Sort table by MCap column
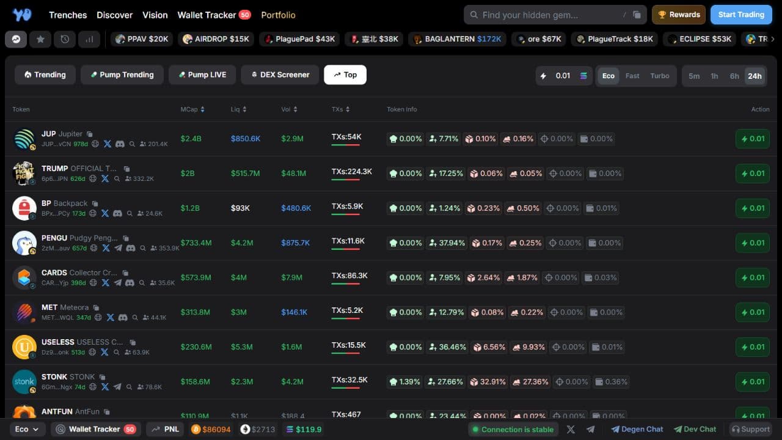Screen dimensions: 782x440 click(192, 109)
